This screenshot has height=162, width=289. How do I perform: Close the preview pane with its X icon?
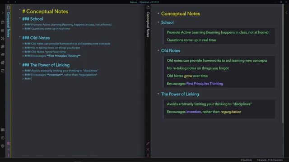point(148,149)
